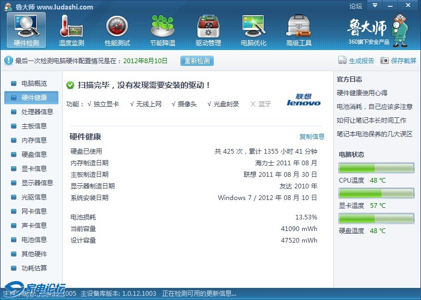Open the 硬件检测 hardware detection tool
This screenshot has height=300, width=421.
coord(26,30)
